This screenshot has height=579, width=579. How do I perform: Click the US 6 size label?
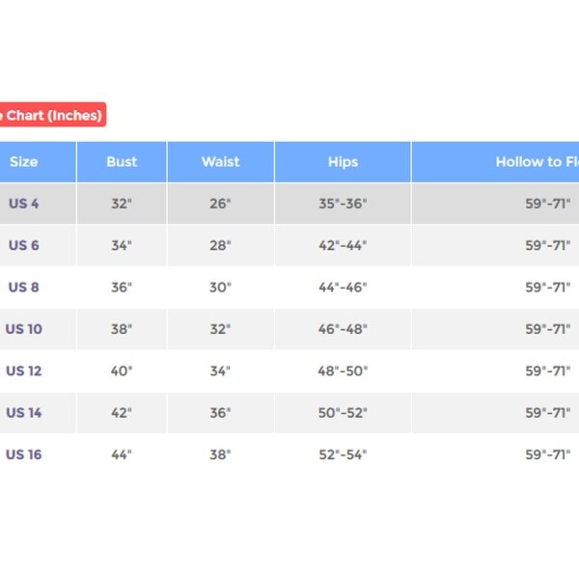24,245
